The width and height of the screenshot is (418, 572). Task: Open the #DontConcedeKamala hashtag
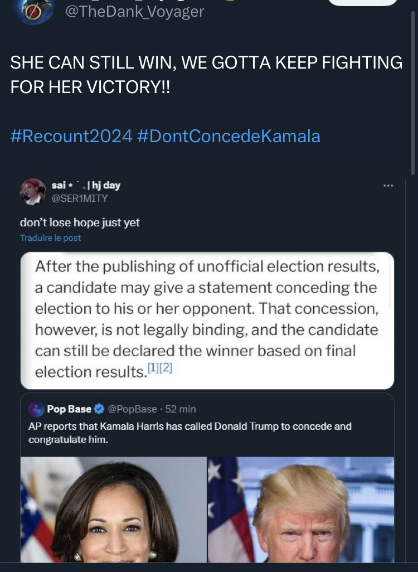click(229, 136)
